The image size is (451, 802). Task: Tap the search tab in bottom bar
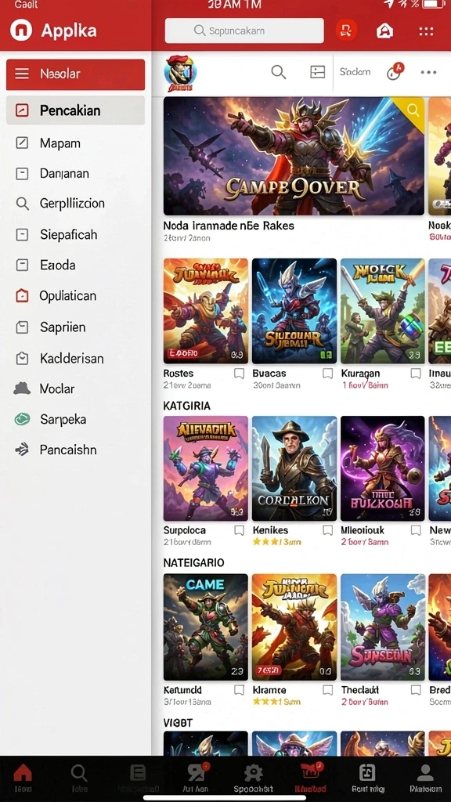[79, 778]
